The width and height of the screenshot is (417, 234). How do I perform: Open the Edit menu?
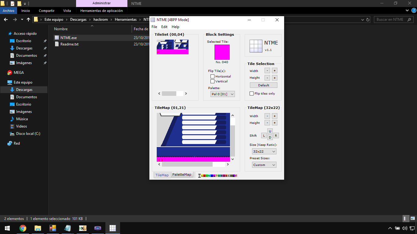(x=164, y=27)
